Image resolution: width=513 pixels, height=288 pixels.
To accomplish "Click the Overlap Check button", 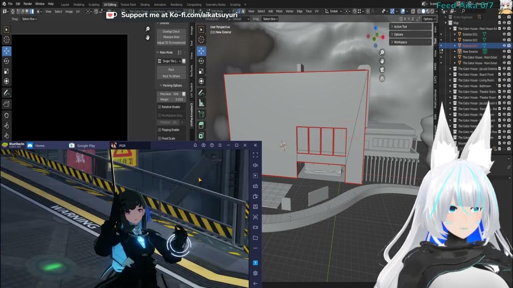I will point(171,31).
